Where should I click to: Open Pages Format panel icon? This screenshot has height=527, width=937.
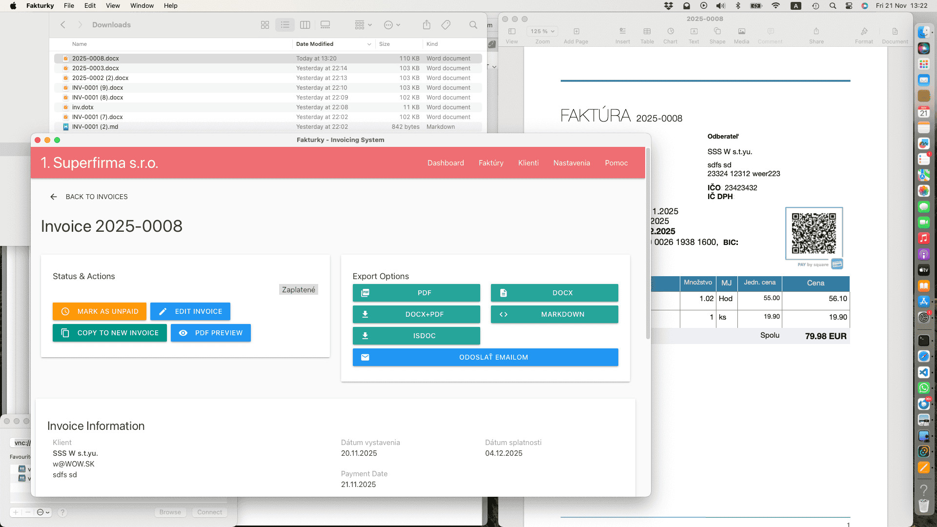click(864, 32)
